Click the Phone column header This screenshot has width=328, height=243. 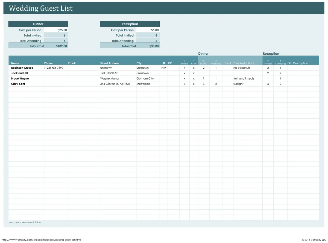tap(48, 63)
